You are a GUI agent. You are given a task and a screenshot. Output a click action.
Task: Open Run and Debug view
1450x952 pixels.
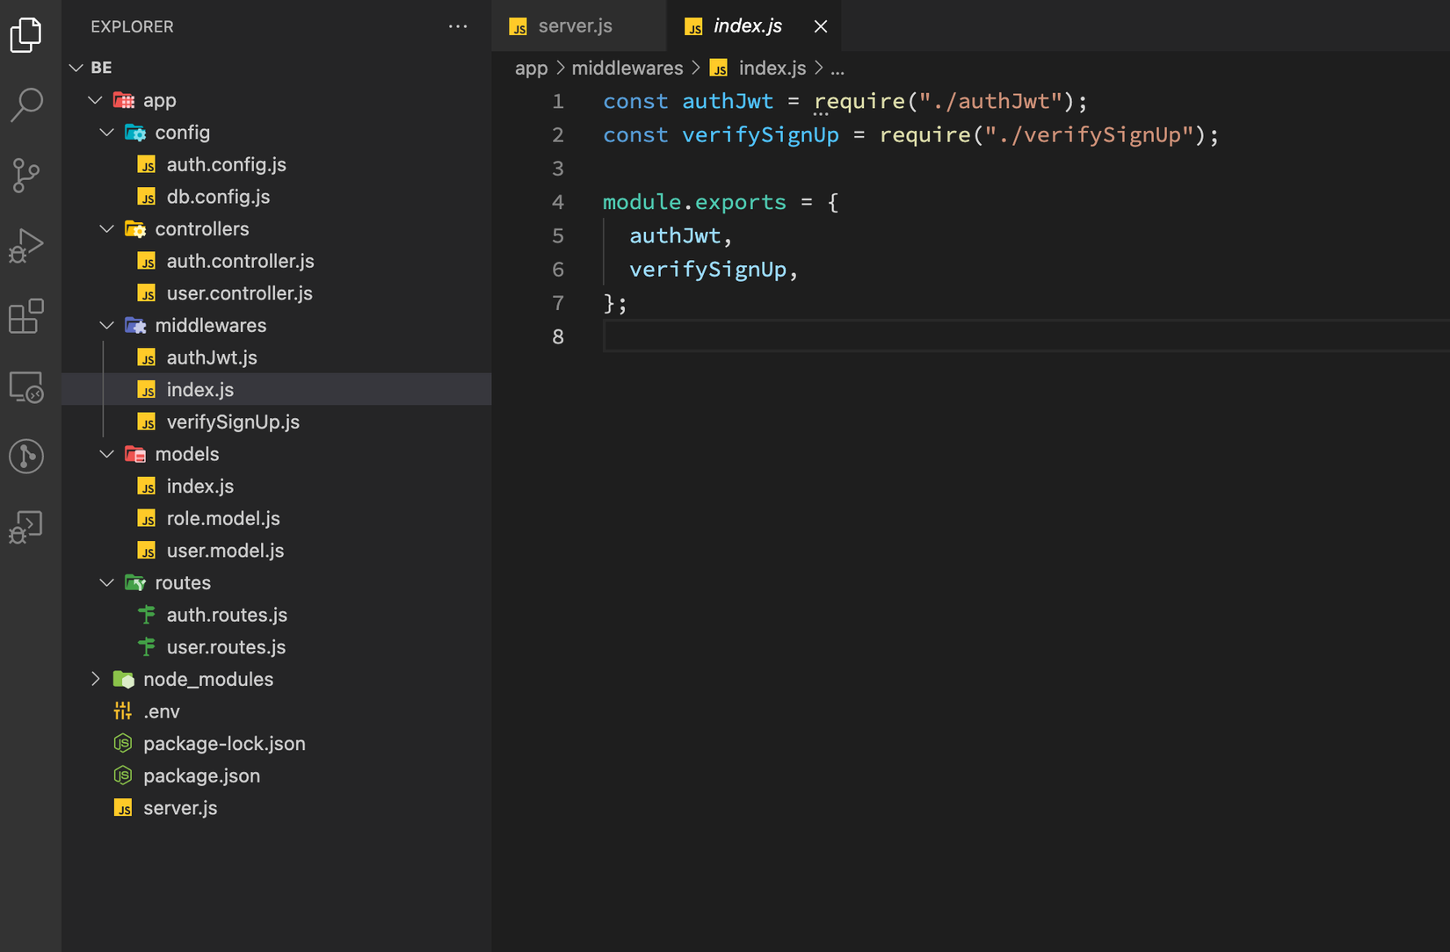[x=26, y=245]
